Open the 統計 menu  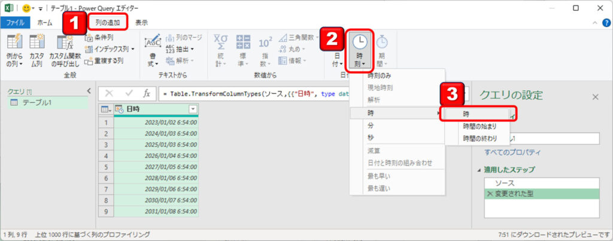coord(220,50)
